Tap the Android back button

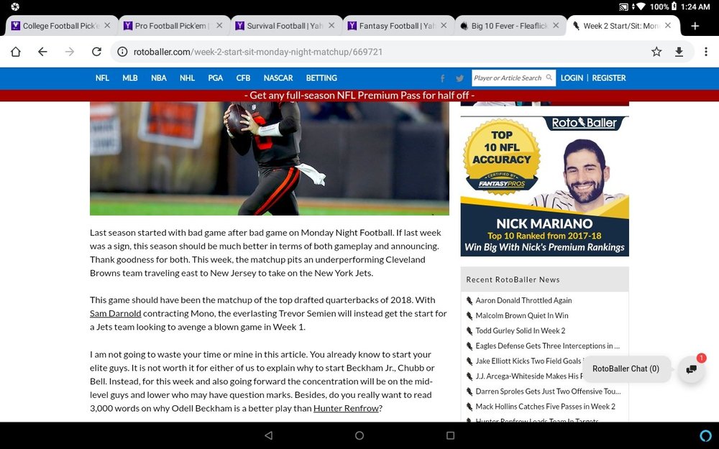269,435
